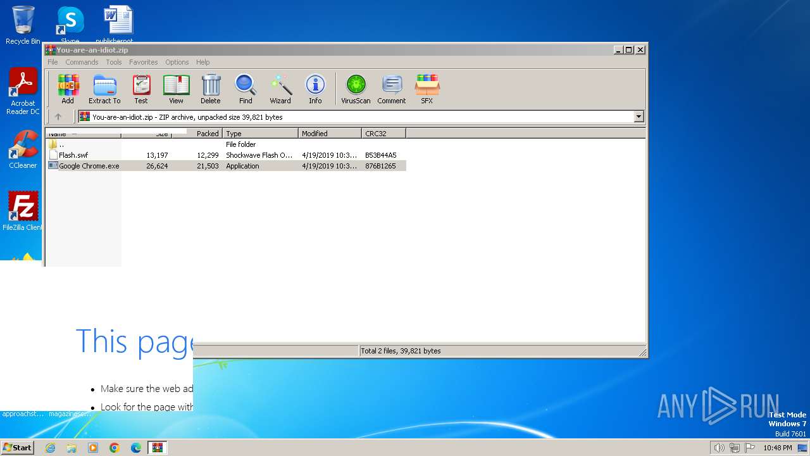Screen dimensions: 810x456
Task: Click the Add toolbar icon in WinRAR
Action: [68, 89]
